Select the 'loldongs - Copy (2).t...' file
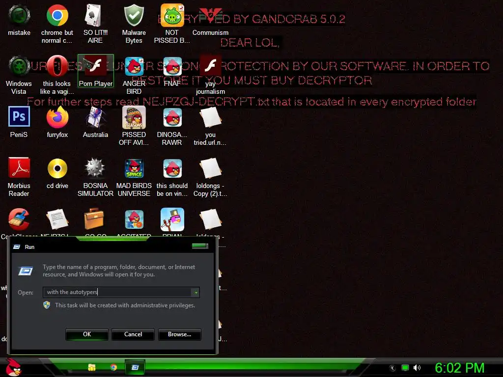The height and width of the screenshot is (377, 503). tap(210, 177)
